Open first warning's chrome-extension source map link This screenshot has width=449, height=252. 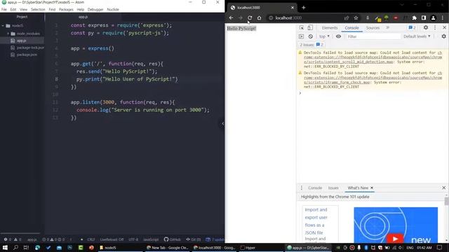[x=373, y=57]
